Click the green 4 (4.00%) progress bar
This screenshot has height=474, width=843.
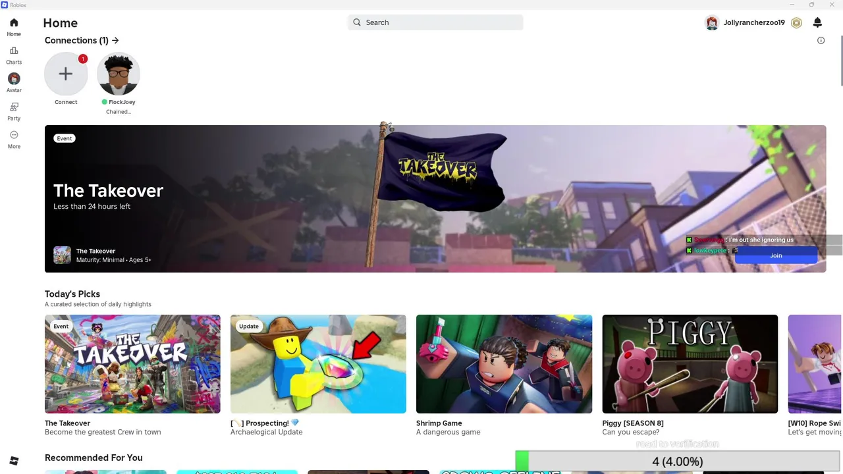(678, 461)
